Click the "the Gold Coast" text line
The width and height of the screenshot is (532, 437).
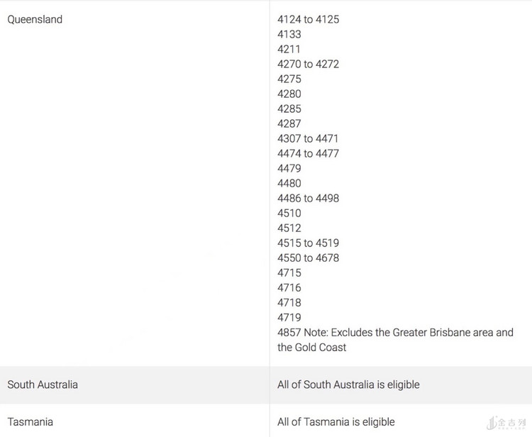[x=312, y=347]
